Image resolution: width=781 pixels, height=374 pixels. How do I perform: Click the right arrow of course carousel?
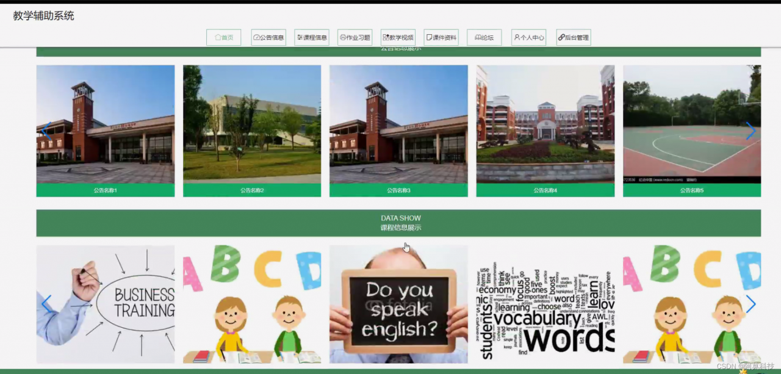click(x=750, y=304)
